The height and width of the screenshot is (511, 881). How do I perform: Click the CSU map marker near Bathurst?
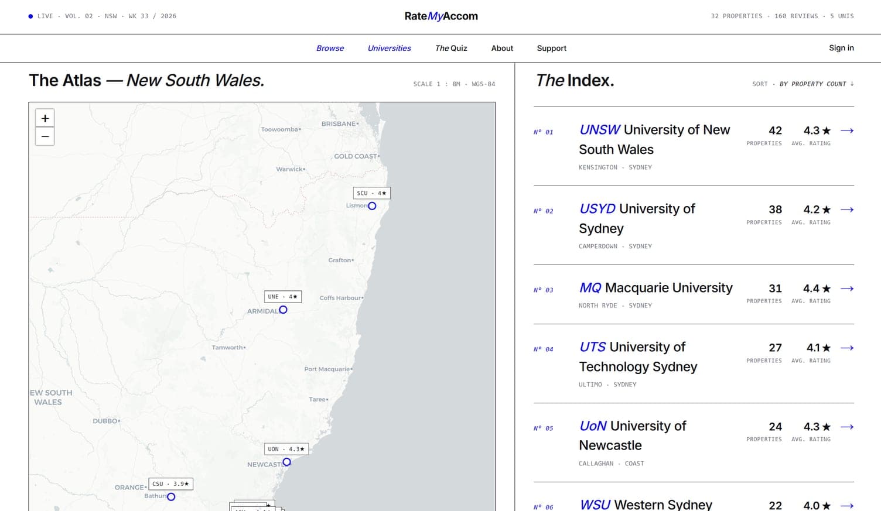coord(171,497)
